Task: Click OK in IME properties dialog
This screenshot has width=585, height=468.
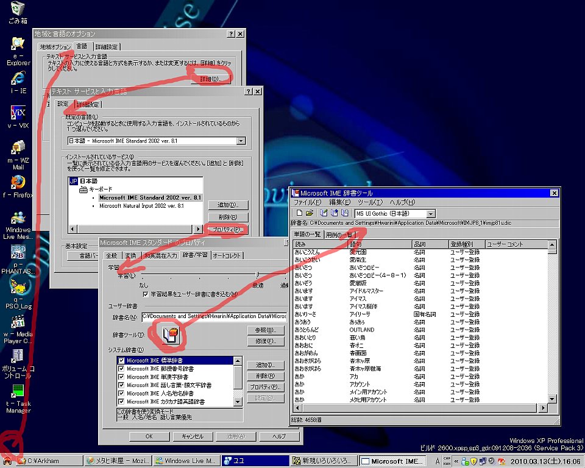Action: click(x=149, y=436)
